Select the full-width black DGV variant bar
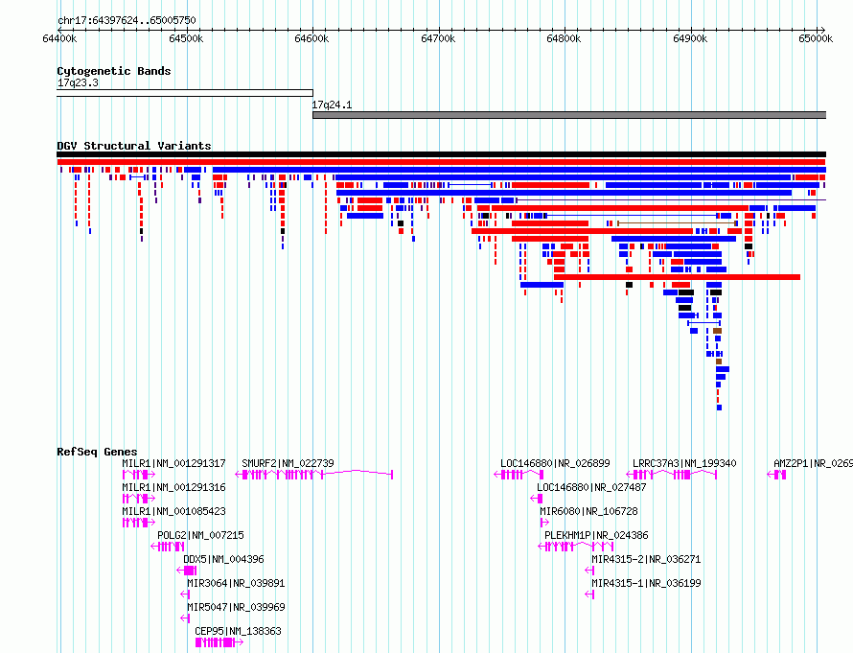853x653 pixels. coord(442,154)
